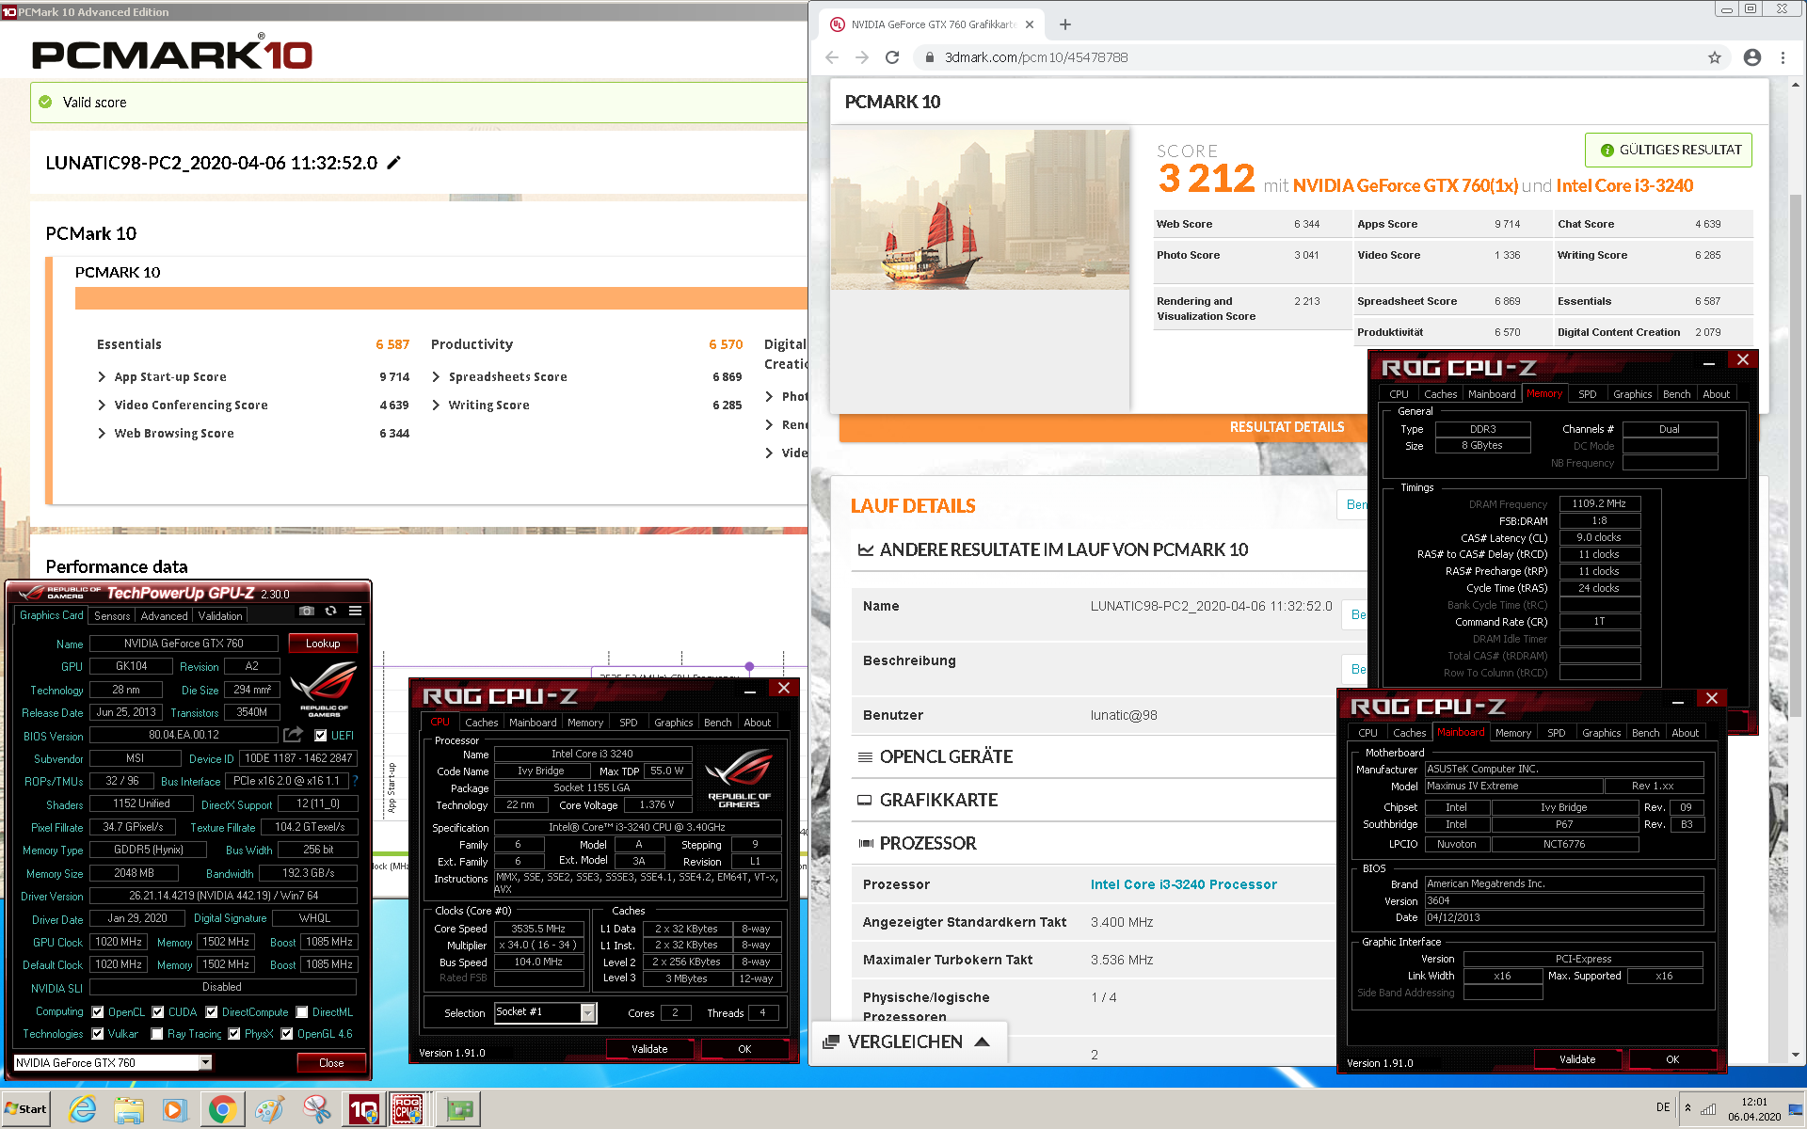Open Bench tab in the CPU-Z Mainboard window
Viewport: 1807px width, 1129px height.
[x=1645, y=733]
